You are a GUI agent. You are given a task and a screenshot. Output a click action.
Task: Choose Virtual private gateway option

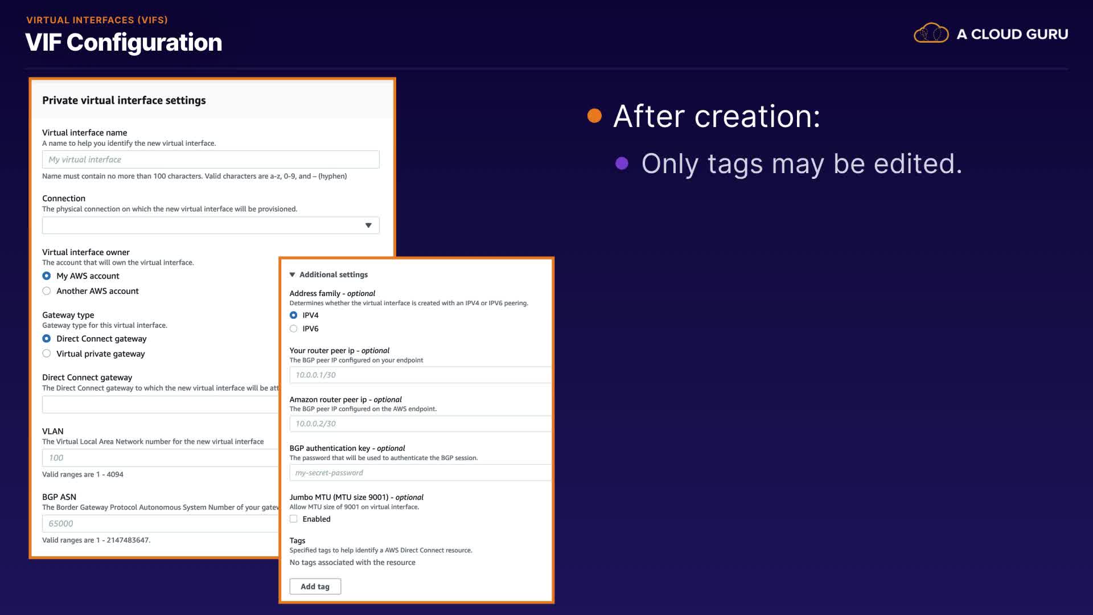tap(47, 354)
